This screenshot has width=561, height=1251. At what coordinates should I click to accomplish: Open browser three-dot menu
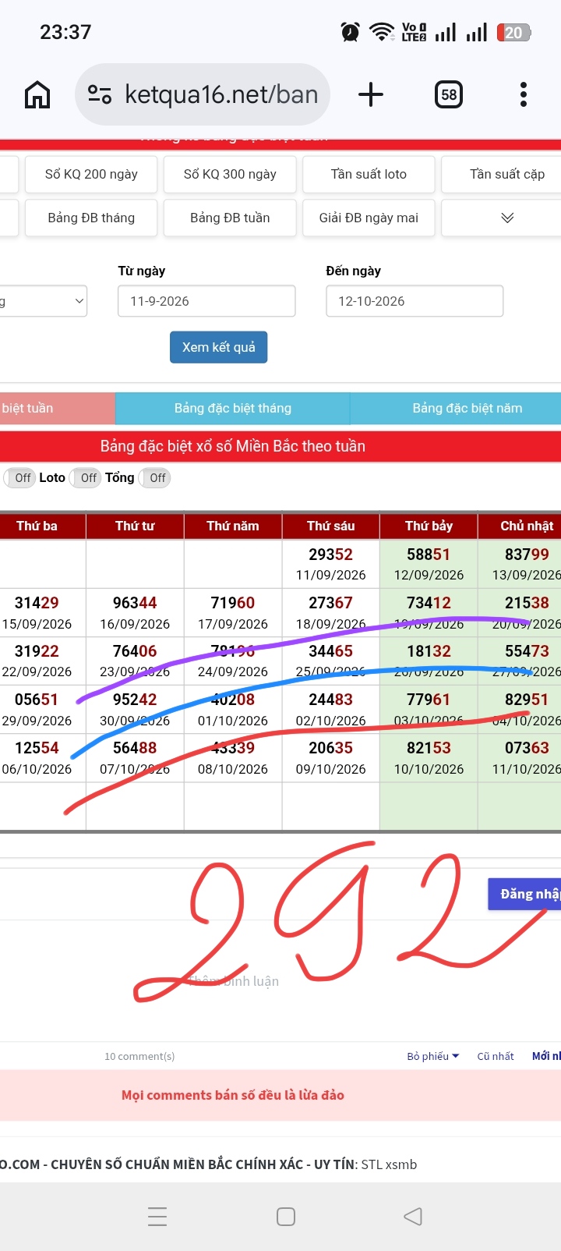pyautogui.click(x=524, y=94)
